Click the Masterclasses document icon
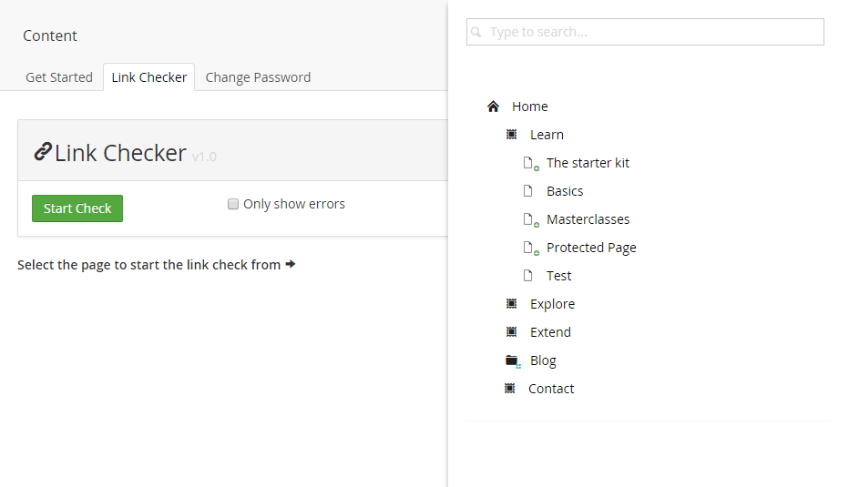Viewport: 849px width, 487px height. (x=530, y=219)
